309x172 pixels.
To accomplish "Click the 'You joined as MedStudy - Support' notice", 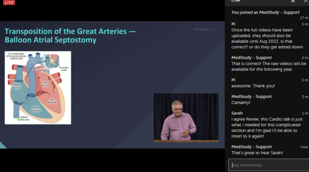I will point(265,12).
